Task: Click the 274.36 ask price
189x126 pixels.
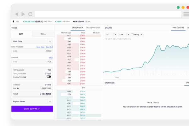Action: click(83, 48)
